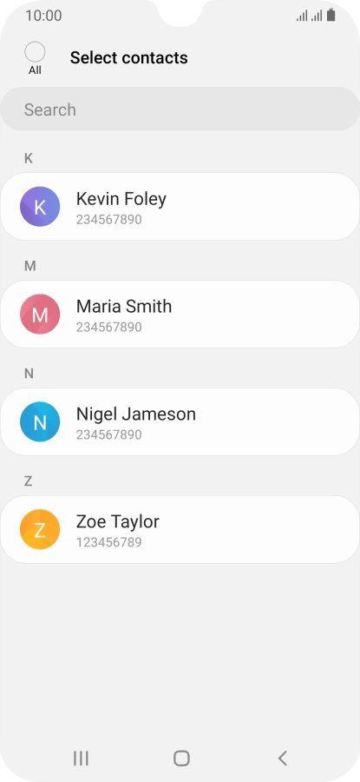The image size is (360, 782).
Task: Tap the Z section header letter
Action: (x=29, y=481)
